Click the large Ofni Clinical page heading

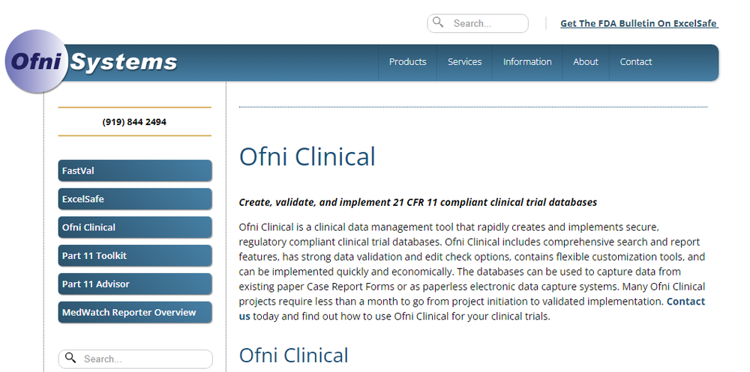click(307, 156)
